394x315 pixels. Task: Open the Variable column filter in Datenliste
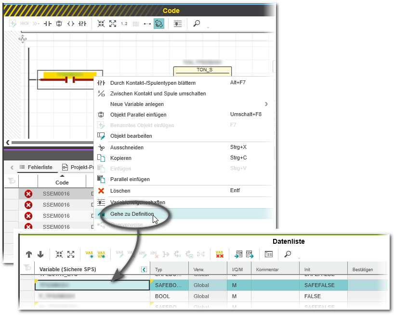point(144,269)
